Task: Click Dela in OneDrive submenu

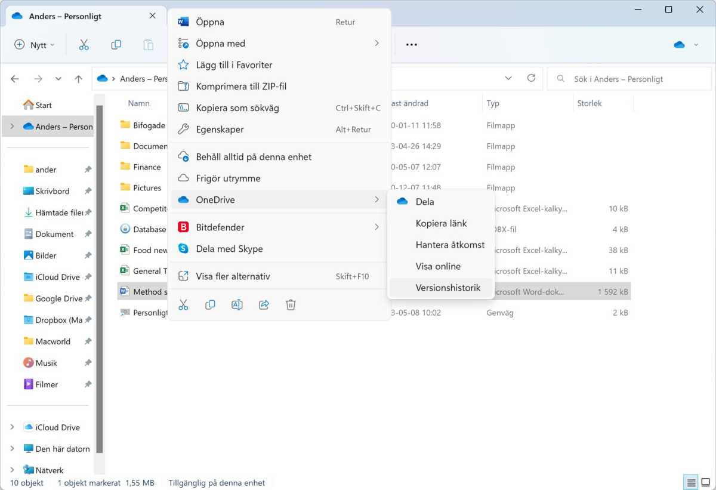Action: 441,202
